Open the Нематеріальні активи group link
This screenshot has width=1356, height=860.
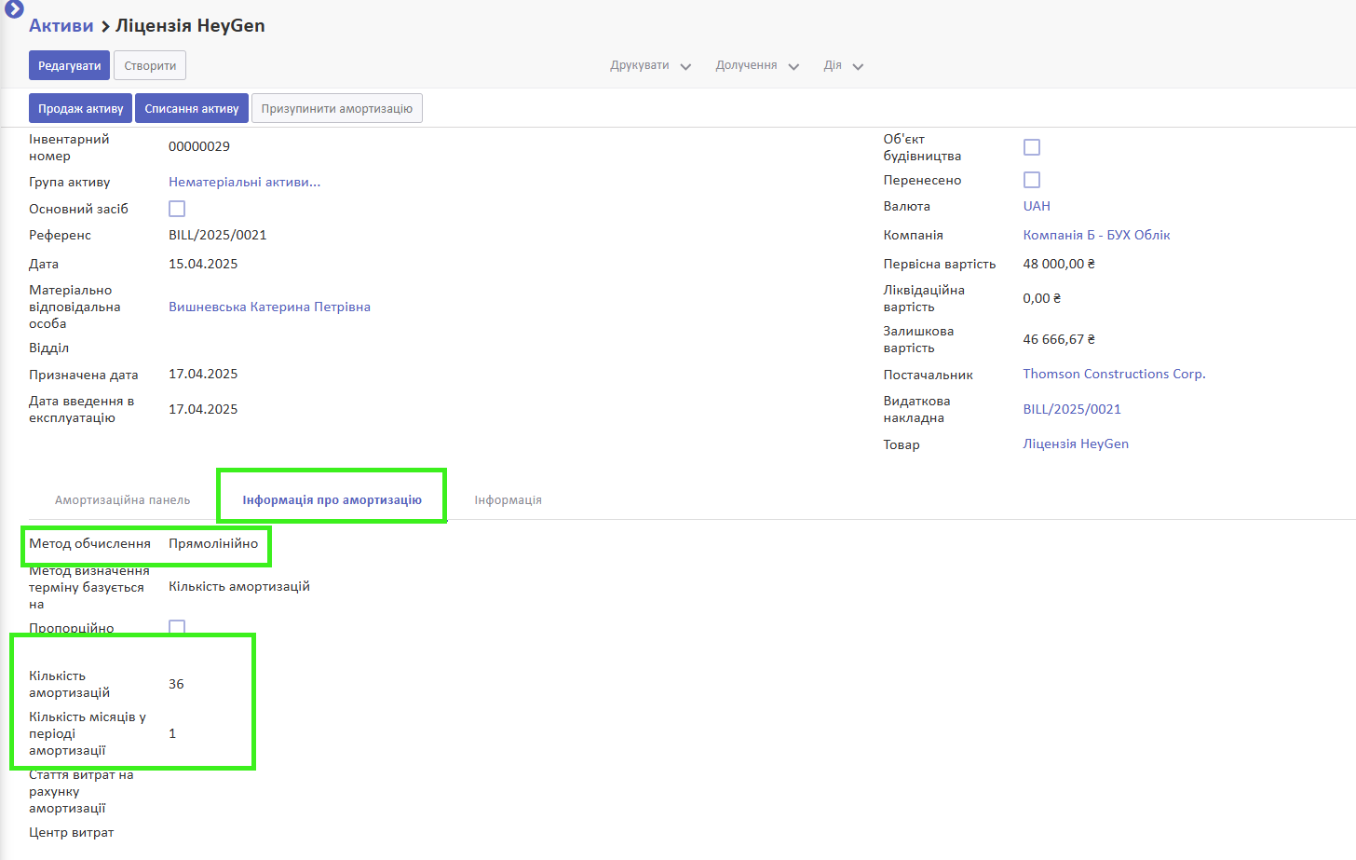point(244,183)
